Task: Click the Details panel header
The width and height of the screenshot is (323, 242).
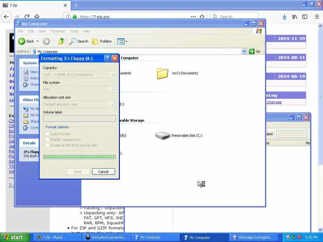Action: 29,143
